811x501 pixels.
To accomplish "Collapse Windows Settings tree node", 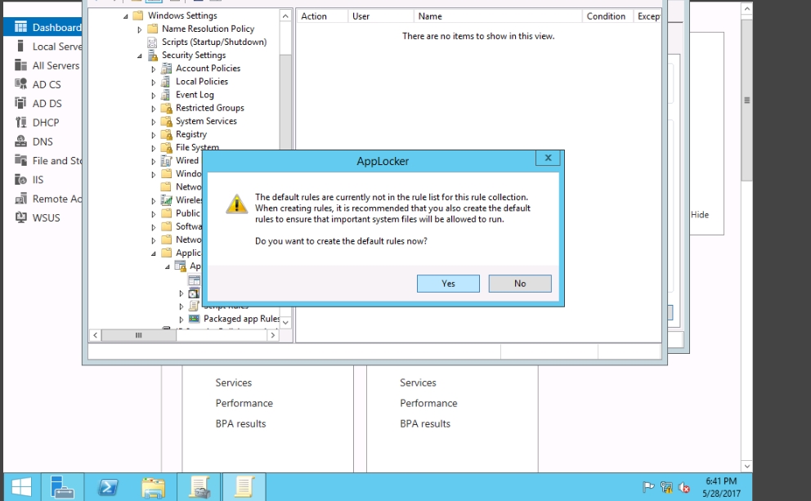I will pyautogui.click(x=126, y=16).
